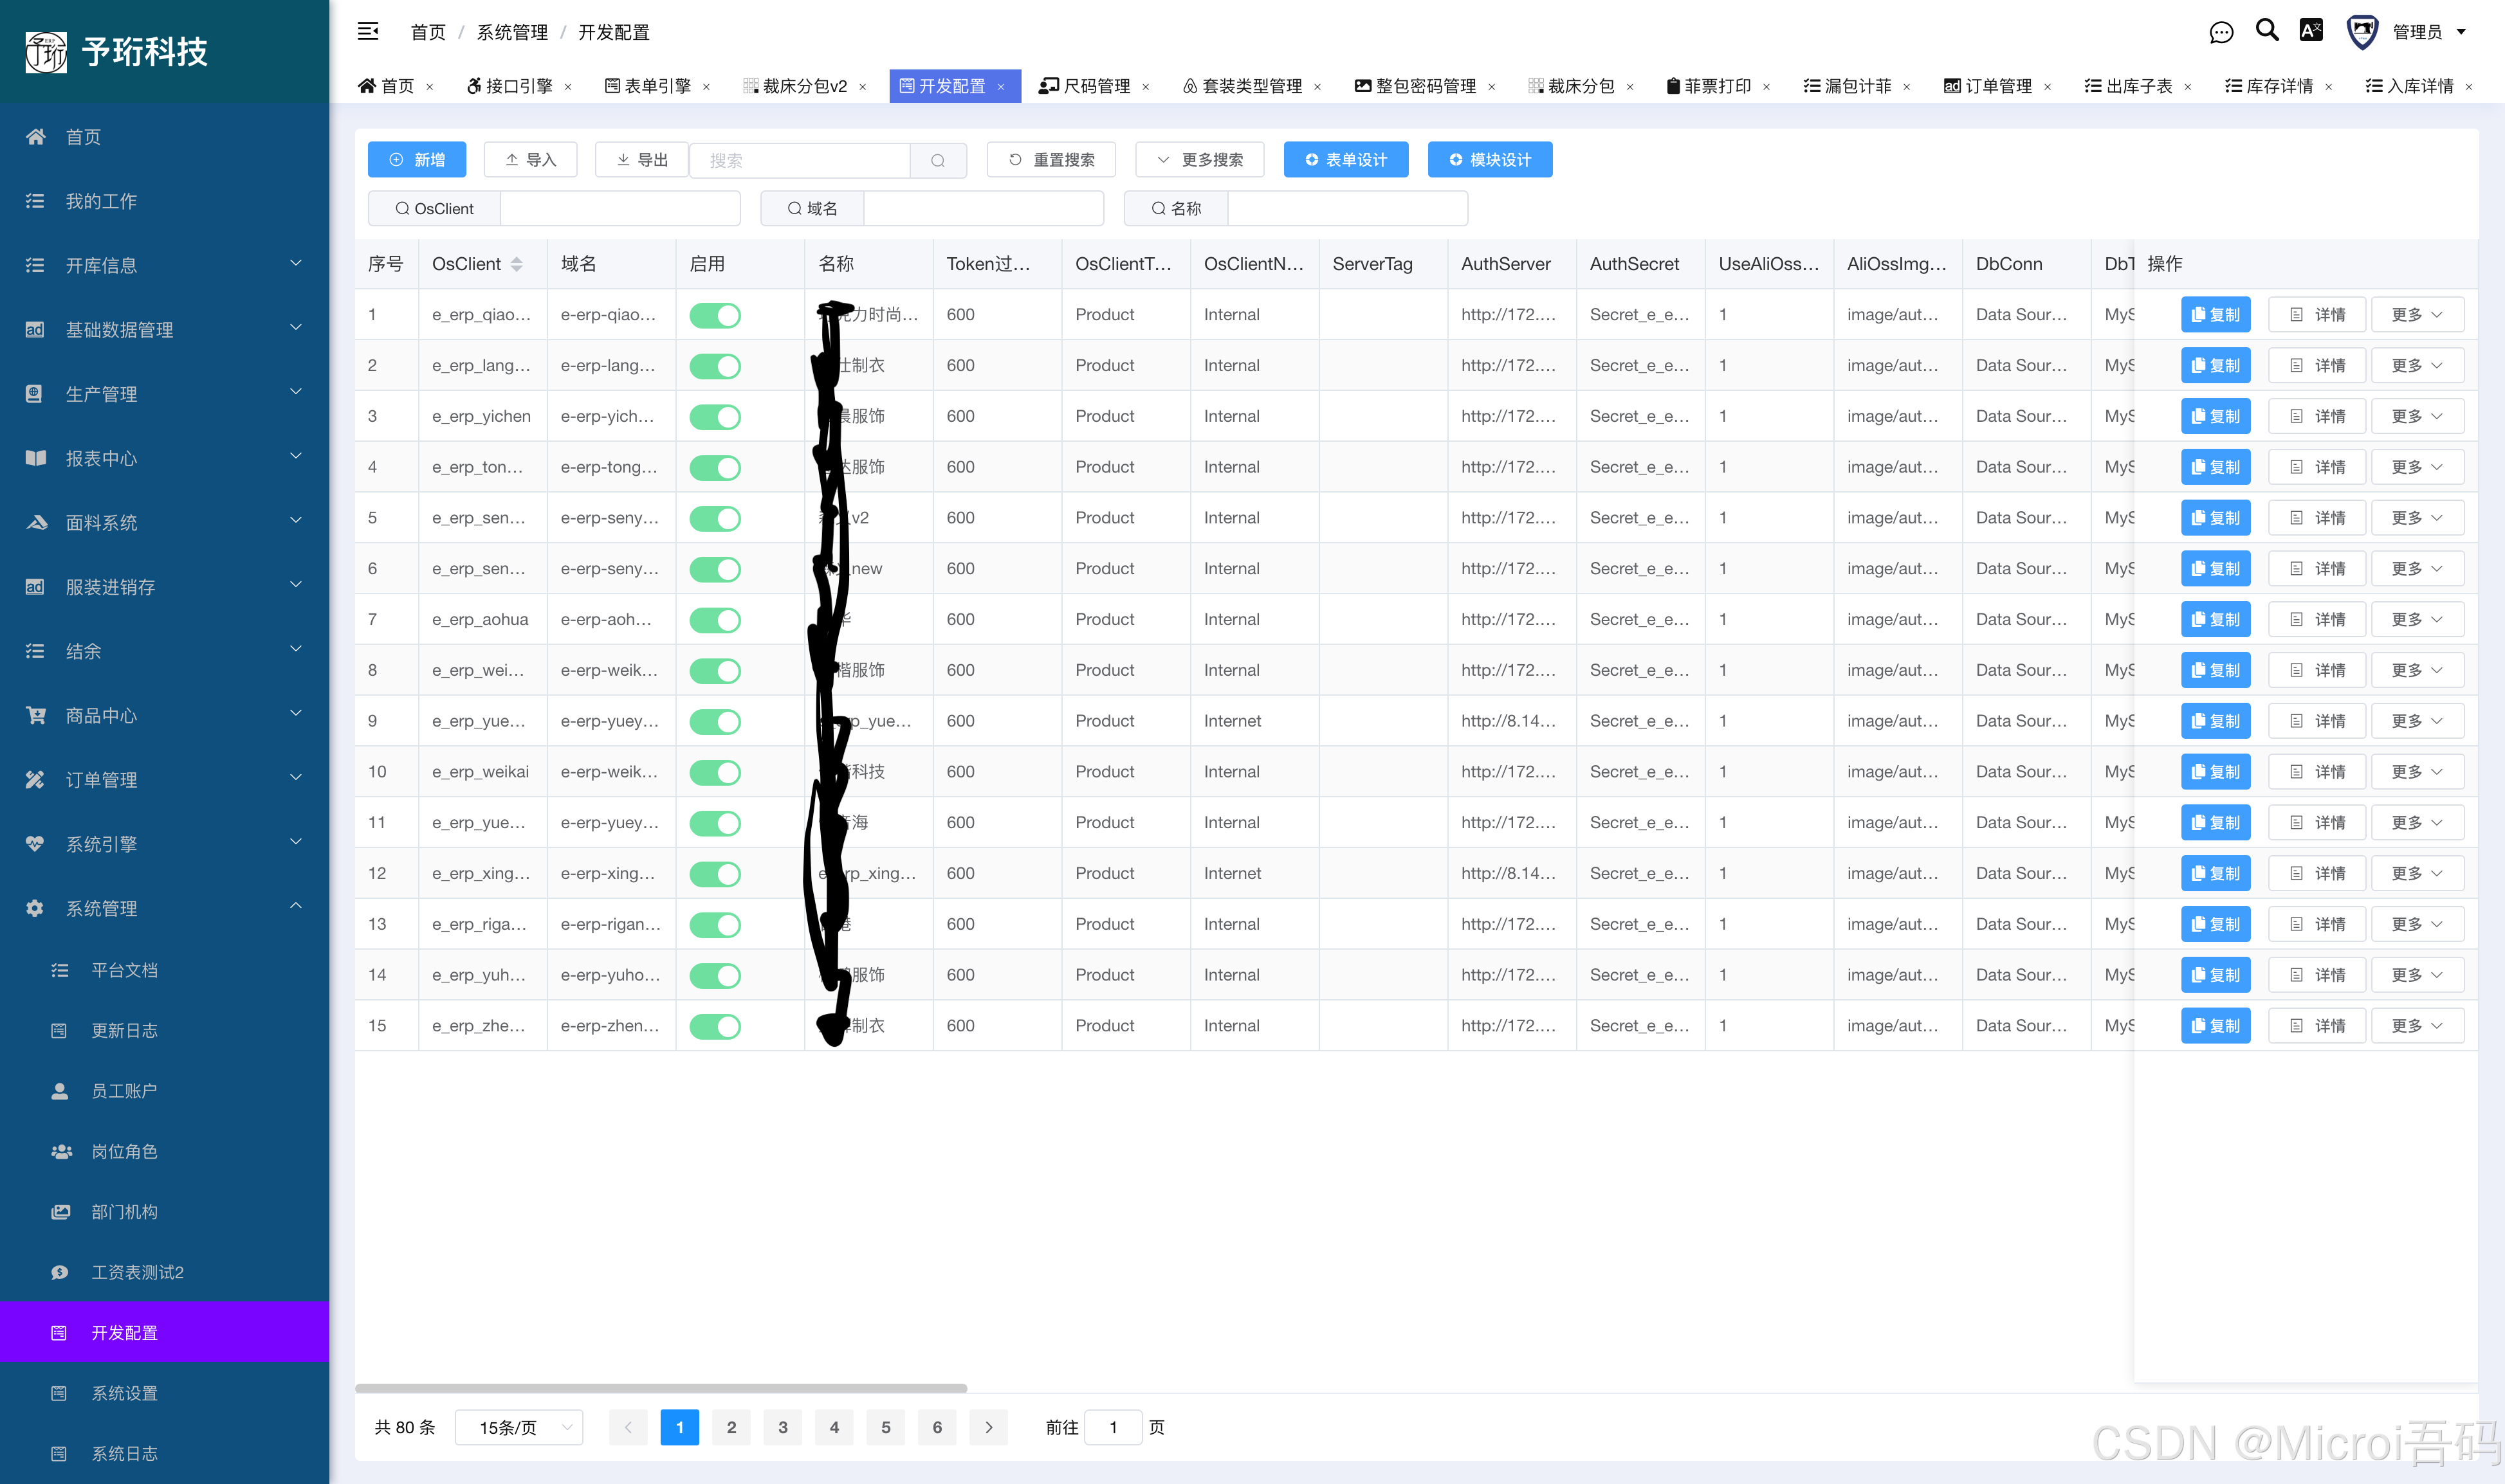Toggle the row 15 enable switch
Screen dimensions: 2505x1484
pos(715,1026)
